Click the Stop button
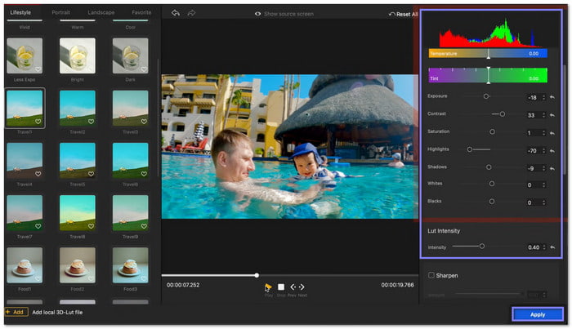 [x=281, y=287]
